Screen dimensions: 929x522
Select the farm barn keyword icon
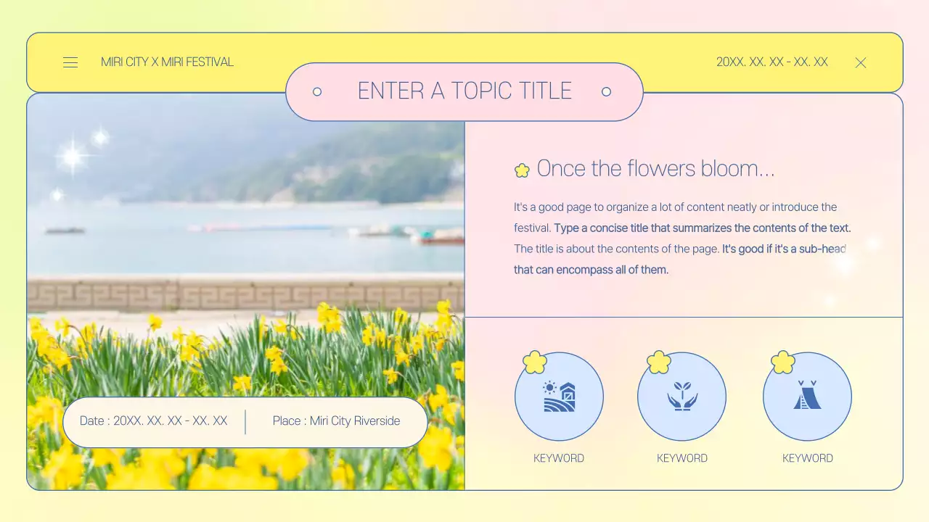(559, 397)
